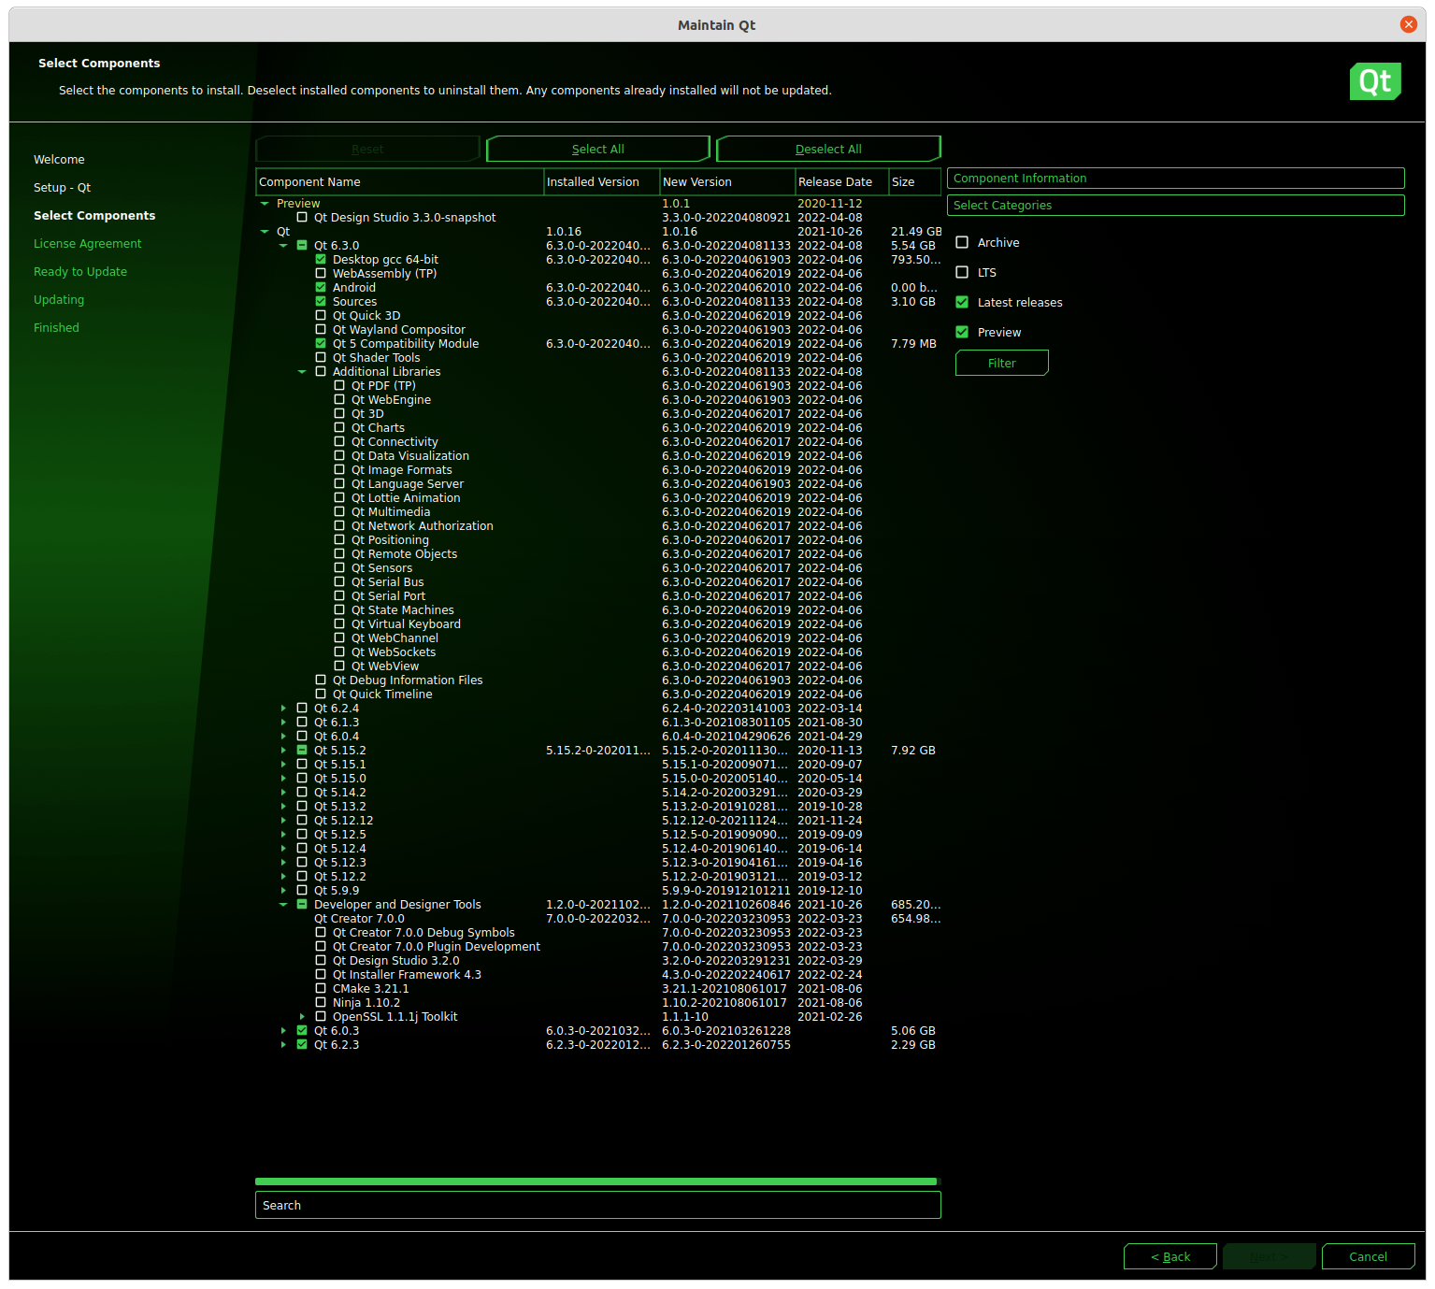Collapse the Qt 6.3.0 tree node
The image size is (1435, 1289).
click(283, 246)
